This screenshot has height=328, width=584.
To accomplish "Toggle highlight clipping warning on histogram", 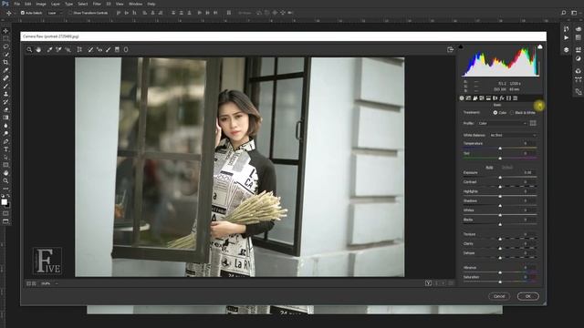I will [x=539, y=46].
